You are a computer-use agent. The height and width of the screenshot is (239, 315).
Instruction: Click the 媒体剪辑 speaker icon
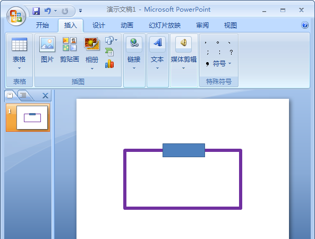pos(183,43)
